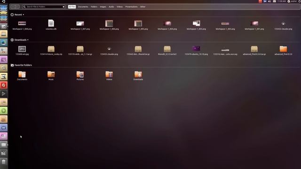This screenshot has height=169, width=301.
Task: Open the volumes.vdb document icon
Action: [x=51, y=23]
